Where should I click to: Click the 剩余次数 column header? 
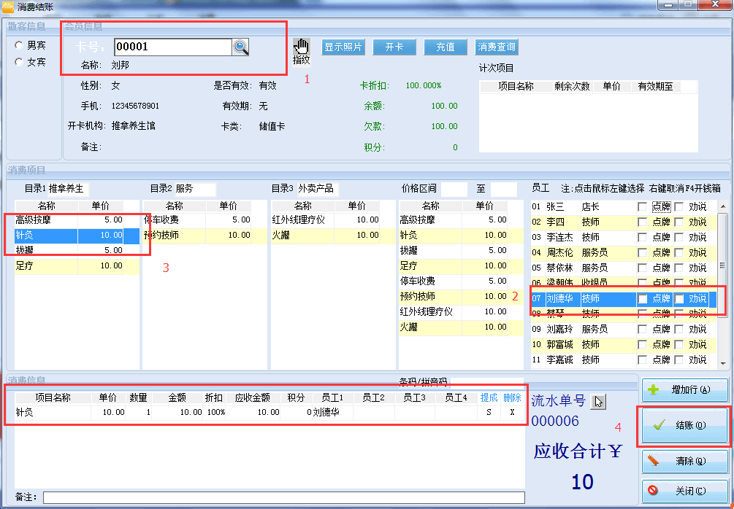pyautogui.click(x=572, y=87)
